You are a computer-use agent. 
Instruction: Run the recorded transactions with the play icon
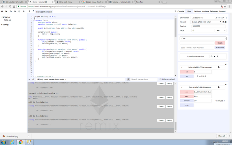click(214, 57)
